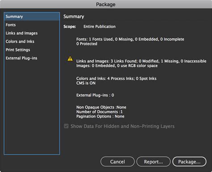Click the 'CMS is ON' text
The width and height of the screenshot is (212, 172).
coord(86,83)
